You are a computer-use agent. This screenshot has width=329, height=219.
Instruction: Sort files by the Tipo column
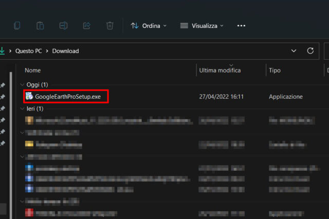(x=275, y=70)
